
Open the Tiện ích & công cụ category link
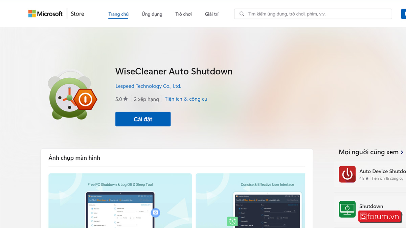(x=186, y=99)
